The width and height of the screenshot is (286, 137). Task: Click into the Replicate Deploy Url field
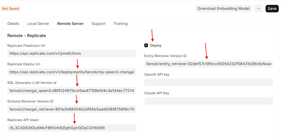72,72
